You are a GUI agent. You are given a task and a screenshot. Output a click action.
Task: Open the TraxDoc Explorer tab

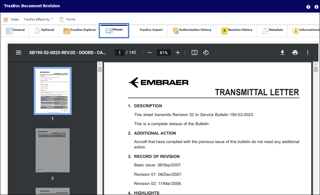point(79,31)
